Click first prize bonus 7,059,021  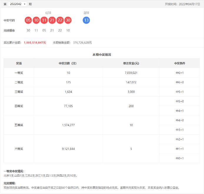131,73
